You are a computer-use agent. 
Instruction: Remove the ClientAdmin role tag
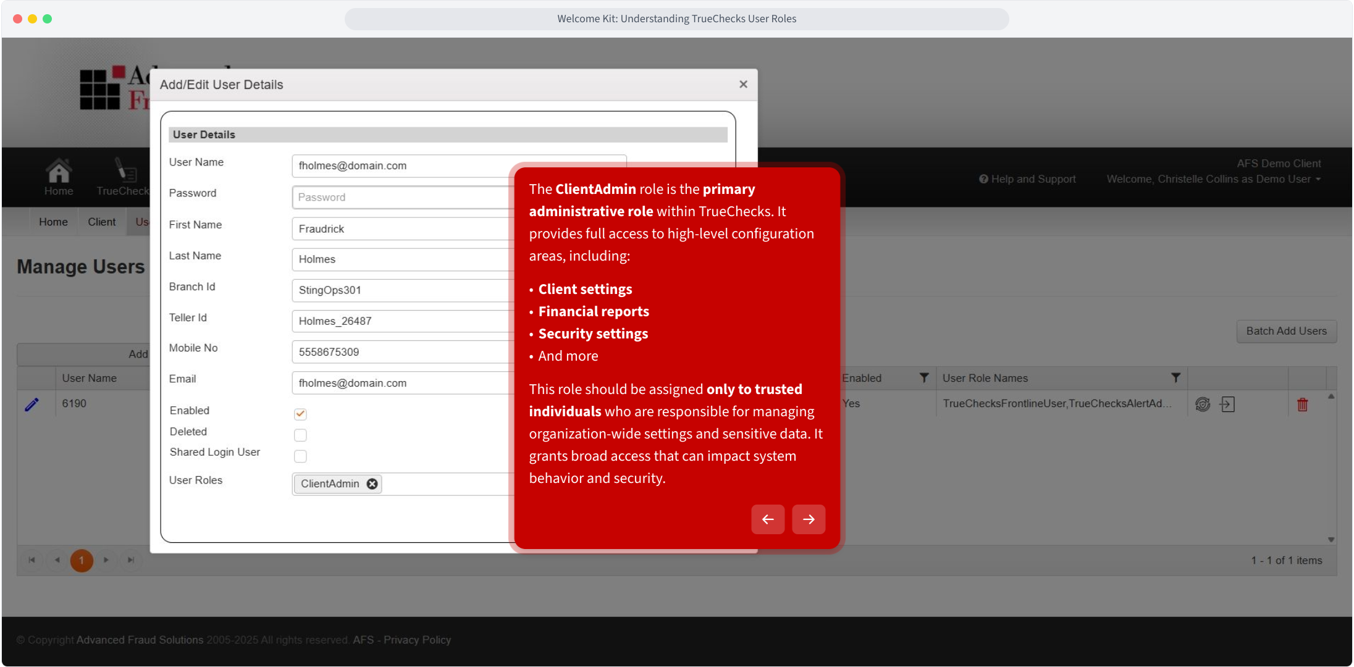coord(372,484)
